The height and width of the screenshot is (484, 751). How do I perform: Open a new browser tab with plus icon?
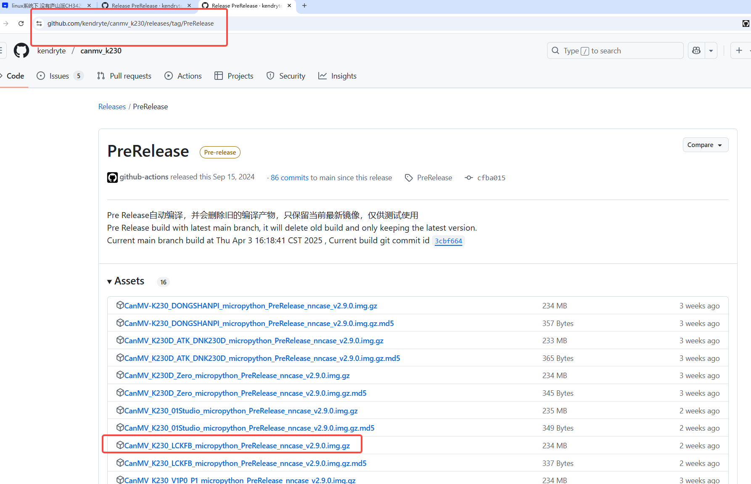click(x=304, y=5)
